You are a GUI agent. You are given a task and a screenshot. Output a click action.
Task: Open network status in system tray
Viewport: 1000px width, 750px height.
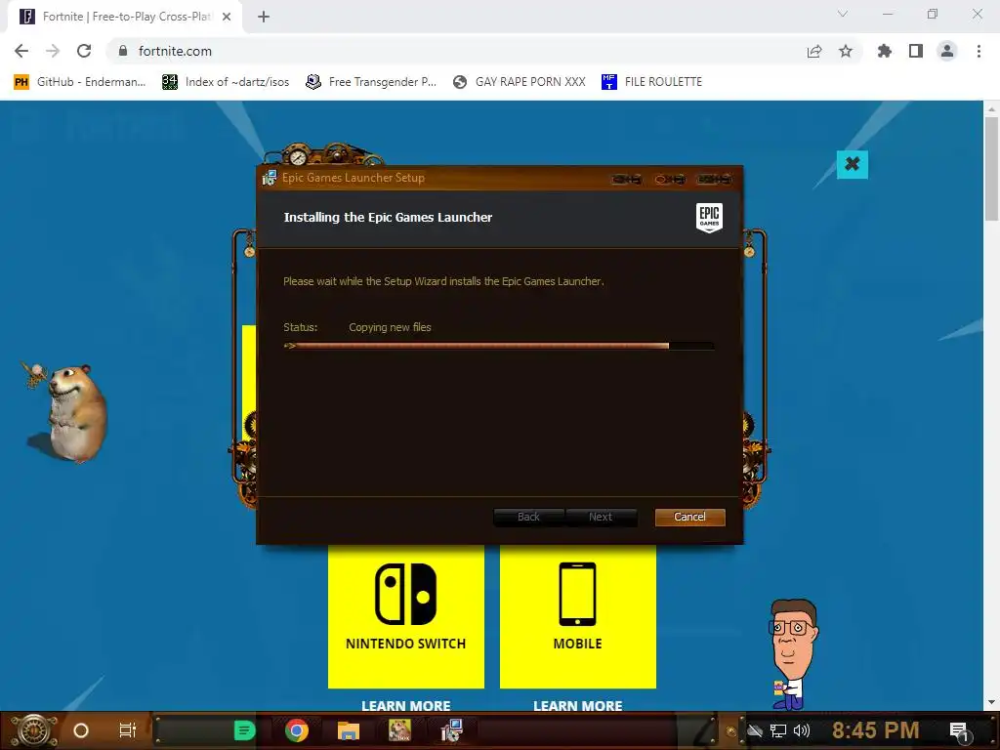778,730
